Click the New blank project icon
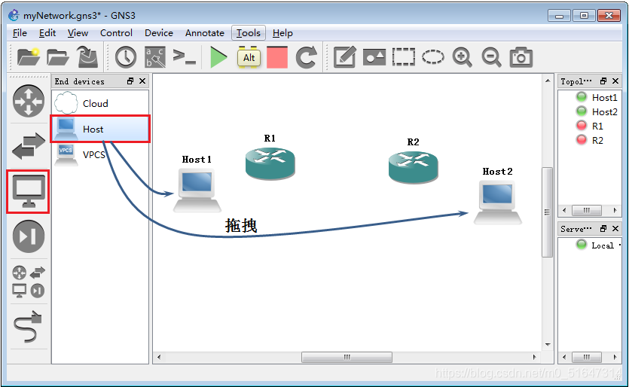 29,57
